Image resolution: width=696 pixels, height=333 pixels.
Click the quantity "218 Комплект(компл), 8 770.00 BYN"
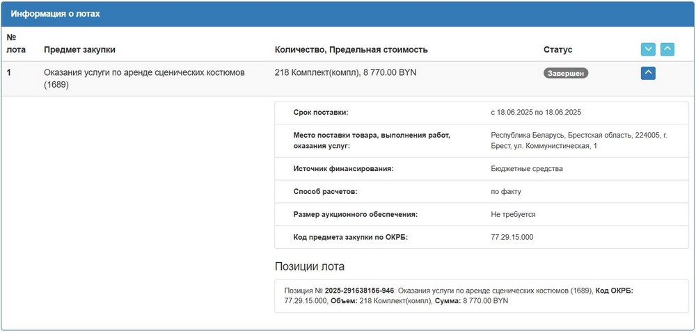coord(346,72)
